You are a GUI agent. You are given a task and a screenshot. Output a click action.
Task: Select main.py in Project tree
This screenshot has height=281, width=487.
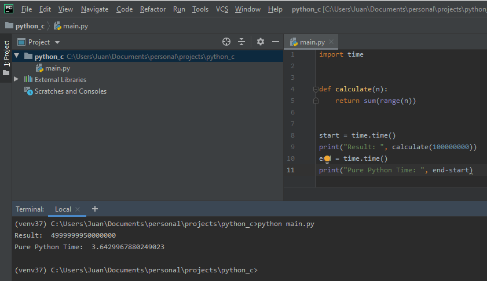(x=53, y=68)
